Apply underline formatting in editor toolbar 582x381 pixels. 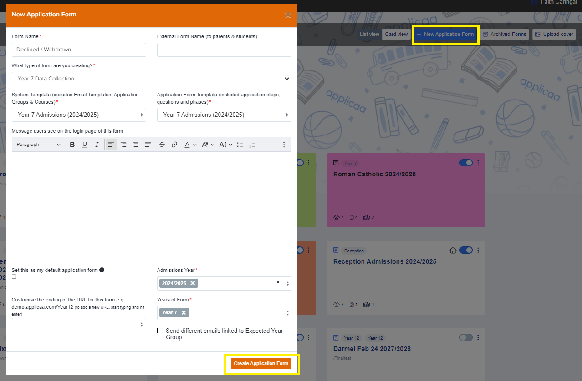point(84,145)
